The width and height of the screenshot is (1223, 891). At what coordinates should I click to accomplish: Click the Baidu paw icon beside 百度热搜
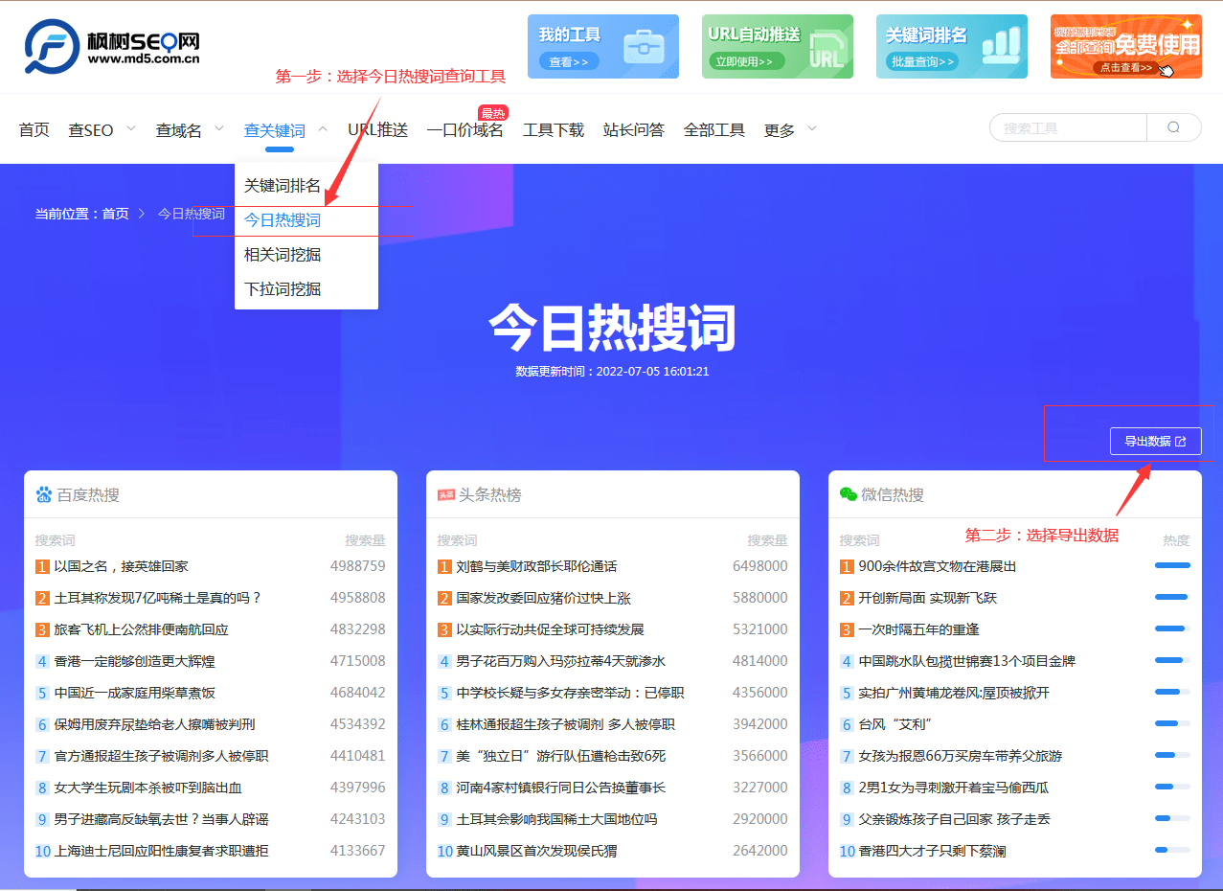tap(44, 495)
